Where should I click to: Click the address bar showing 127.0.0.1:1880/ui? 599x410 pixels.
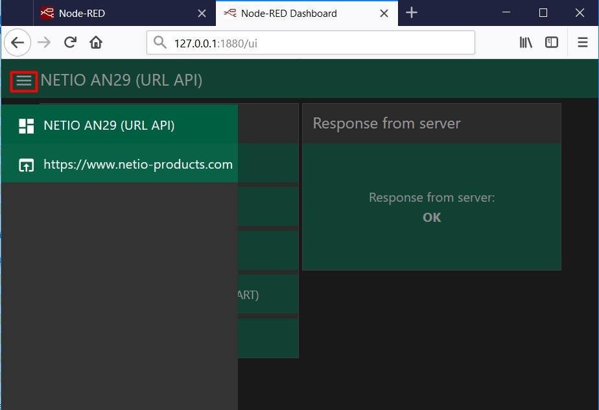318,43
